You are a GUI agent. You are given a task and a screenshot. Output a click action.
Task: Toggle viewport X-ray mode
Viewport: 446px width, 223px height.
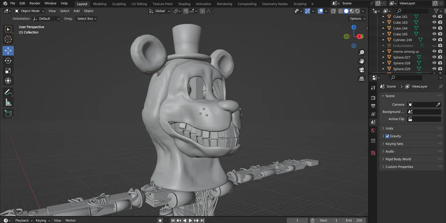(333, 11)
